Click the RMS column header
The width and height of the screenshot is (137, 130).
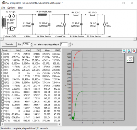56,50
